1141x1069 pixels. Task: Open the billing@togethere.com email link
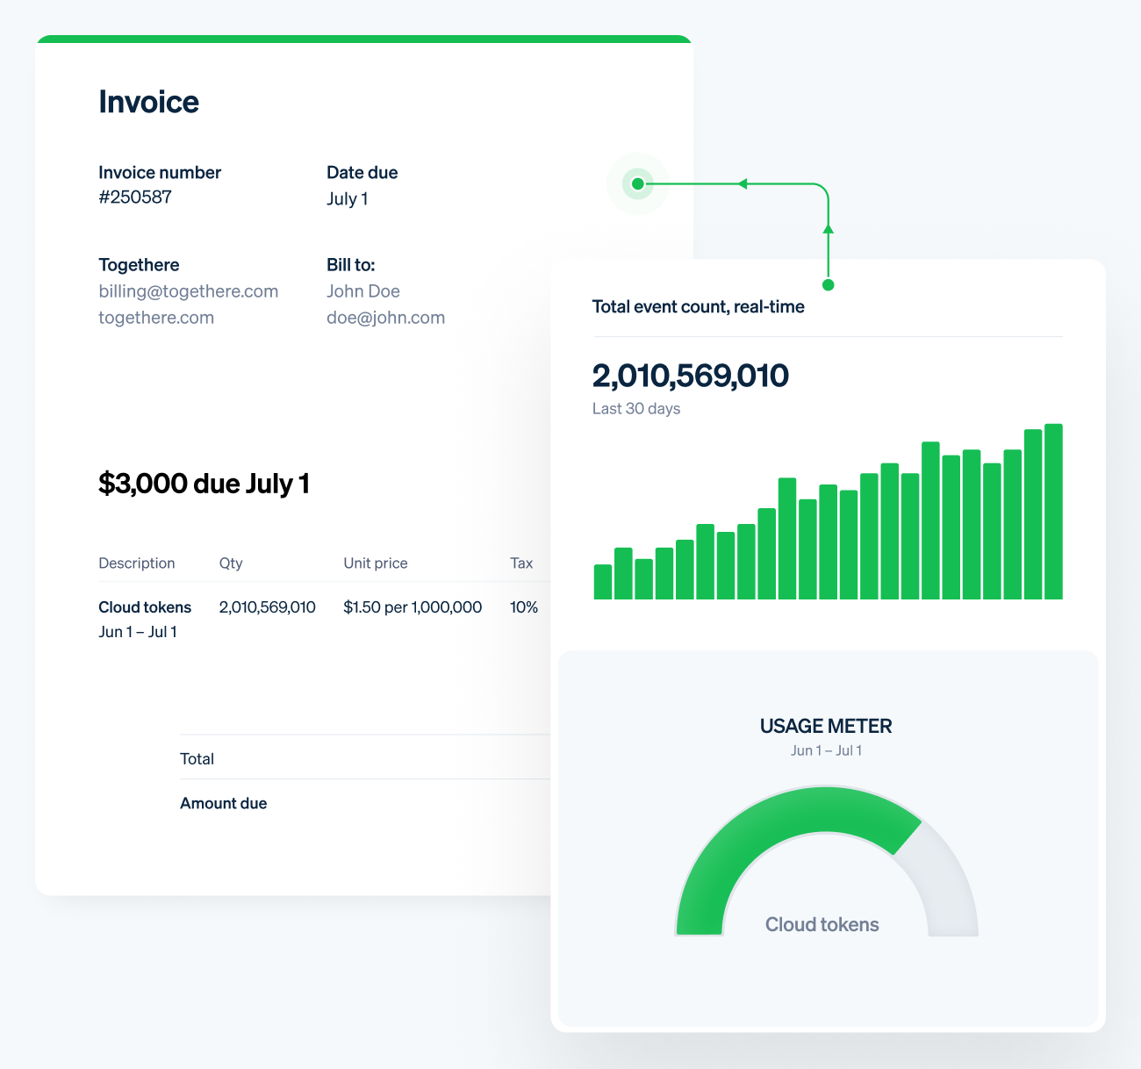188,291
